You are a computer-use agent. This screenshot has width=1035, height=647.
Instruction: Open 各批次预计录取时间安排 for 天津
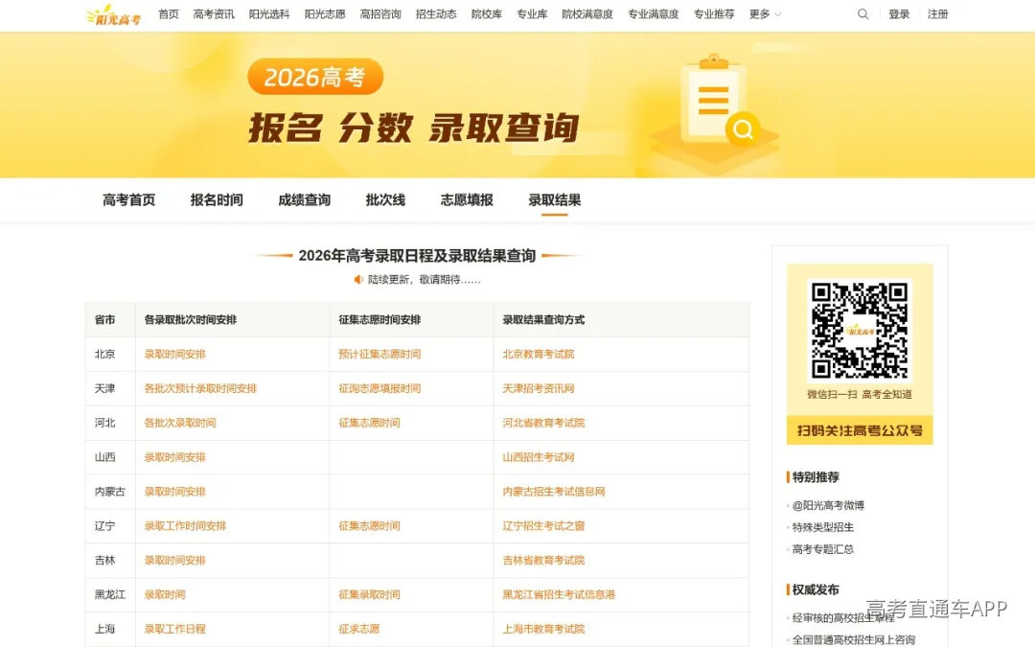[200, 388]
